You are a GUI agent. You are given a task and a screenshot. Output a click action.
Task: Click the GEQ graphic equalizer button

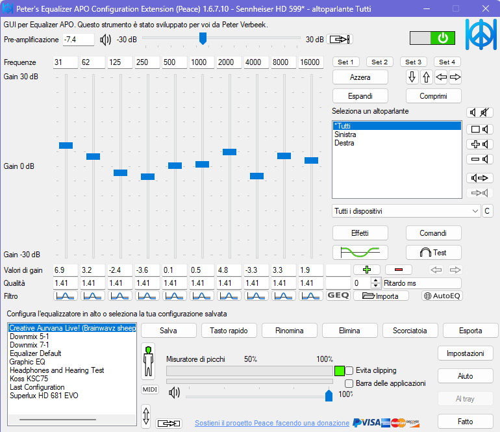tap(338, 296)
